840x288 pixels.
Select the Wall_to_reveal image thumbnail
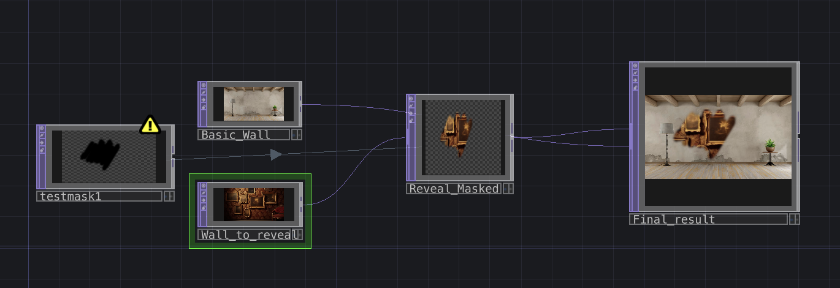(254, 204)
